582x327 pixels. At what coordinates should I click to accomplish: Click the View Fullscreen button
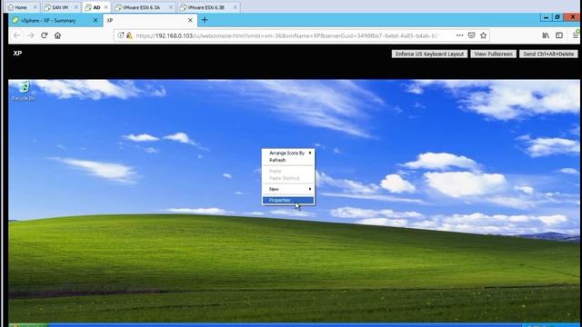[x=493, y=54]
